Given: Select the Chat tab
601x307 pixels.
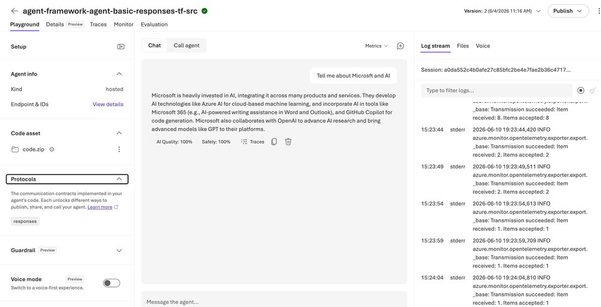Looking at the screenshot, I should tap(155, 45).
